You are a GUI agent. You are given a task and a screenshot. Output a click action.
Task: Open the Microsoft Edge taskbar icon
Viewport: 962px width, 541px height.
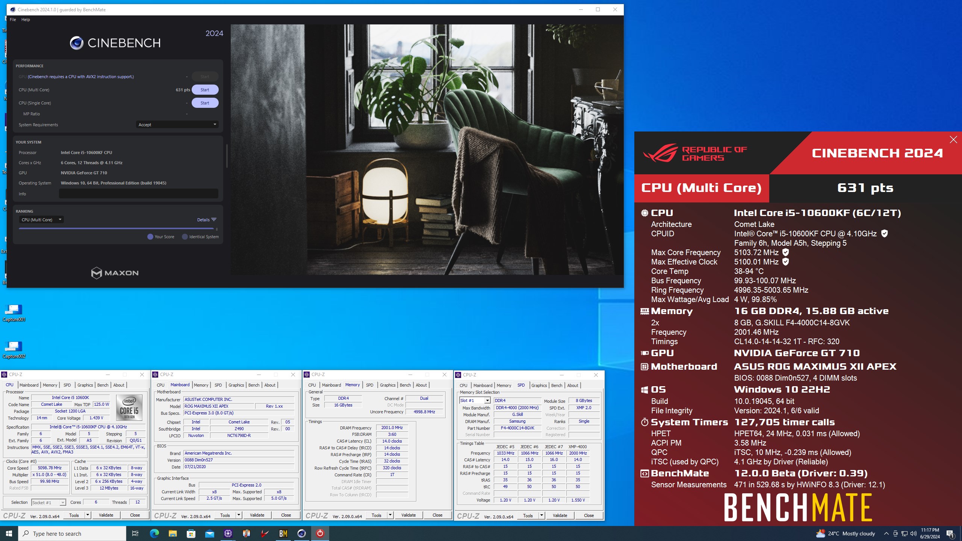pyautogui.click(x=154, y=533)
